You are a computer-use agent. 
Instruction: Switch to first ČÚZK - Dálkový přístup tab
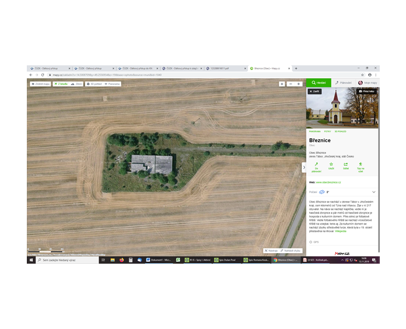[50, 69]
